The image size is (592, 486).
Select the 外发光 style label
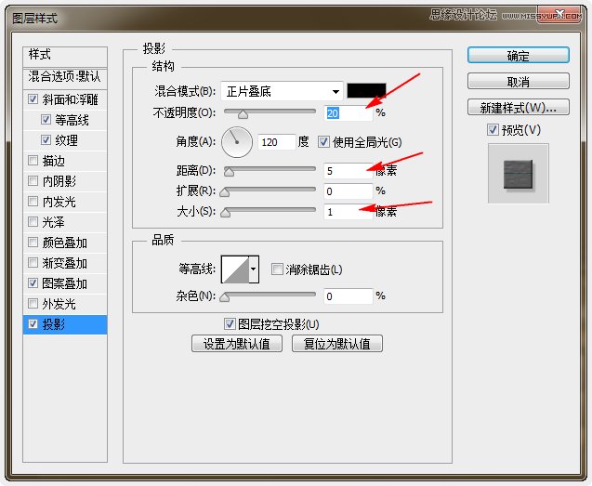59,304
